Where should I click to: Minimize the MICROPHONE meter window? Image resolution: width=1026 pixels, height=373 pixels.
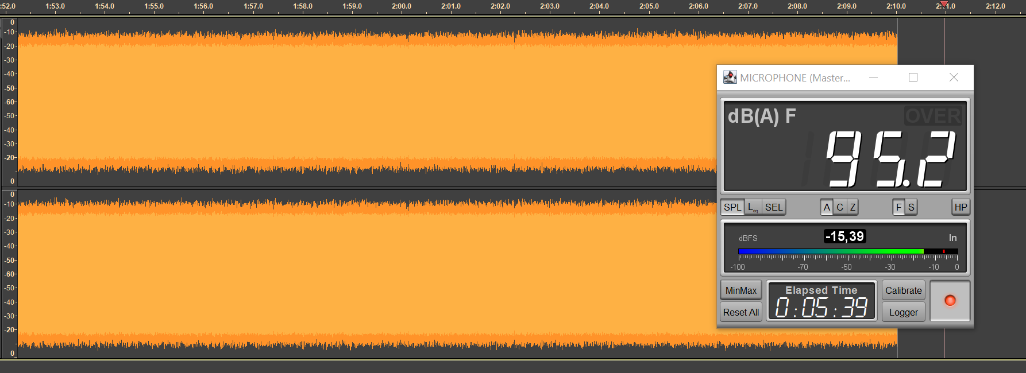coord(874,77)
